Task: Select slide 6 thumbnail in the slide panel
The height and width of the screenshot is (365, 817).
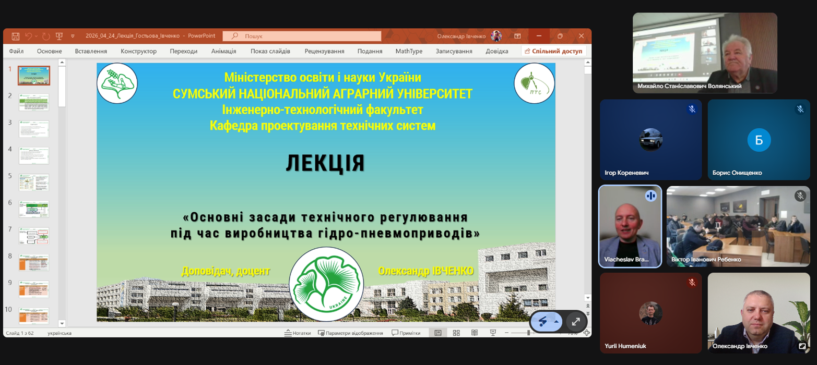Action: point(34,209)
